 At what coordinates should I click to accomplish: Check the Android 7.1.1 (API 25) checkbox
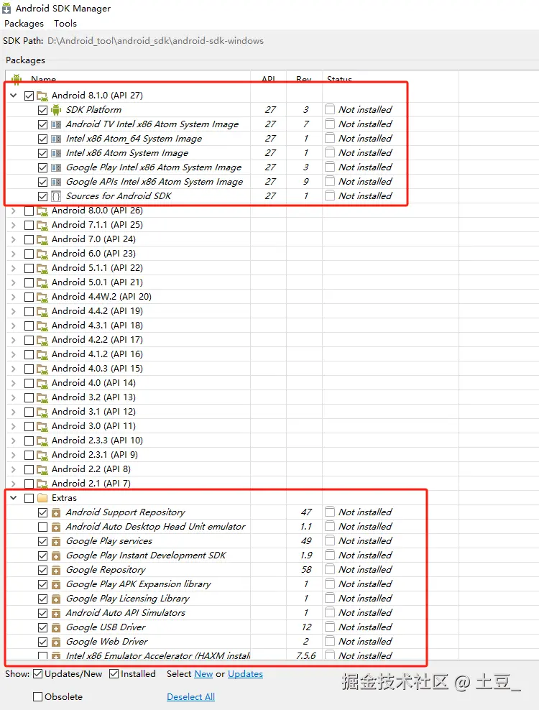(29, 225)
